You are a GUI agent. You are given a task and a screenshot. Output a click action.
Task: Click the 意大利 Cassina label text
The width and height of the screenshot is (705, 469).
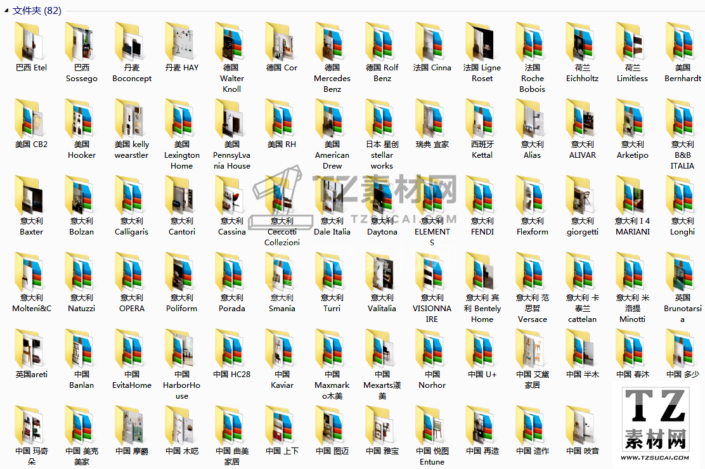tap(231, 226)
